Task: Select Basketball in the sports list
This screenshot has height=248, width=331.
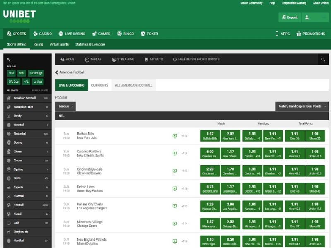Action: click(20, 134)
